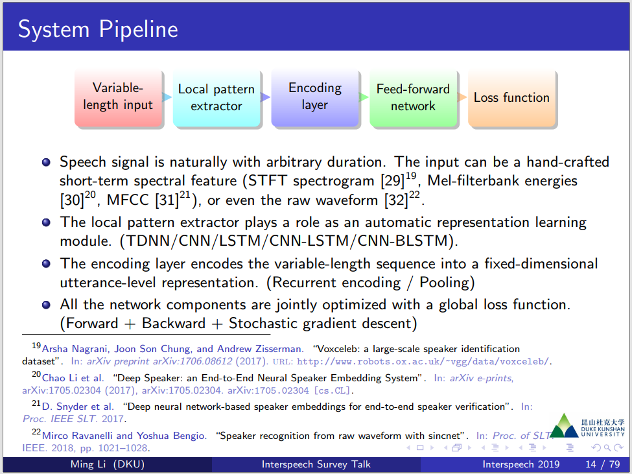Click the Encoding layer block
The height and width of the screenshot is (474, 632).
(315, 97)
